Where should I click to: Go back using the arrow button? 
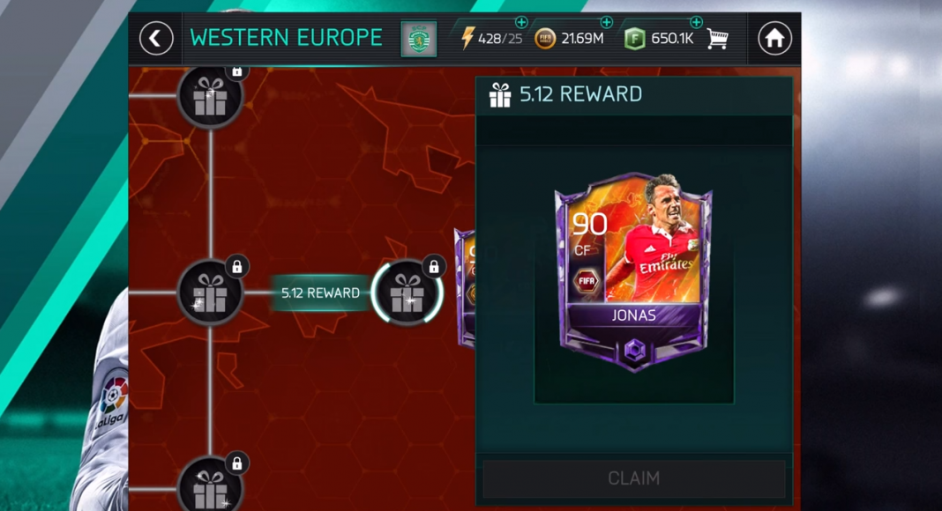coord(156,39)
